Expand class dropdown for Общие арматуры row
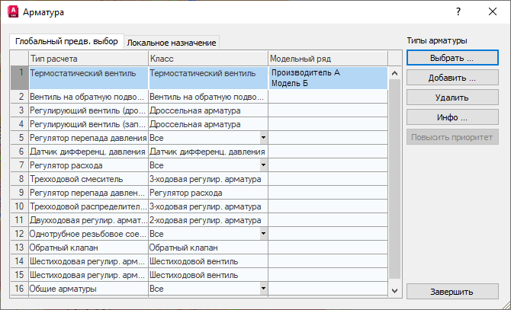 click(x=263, y=289)
